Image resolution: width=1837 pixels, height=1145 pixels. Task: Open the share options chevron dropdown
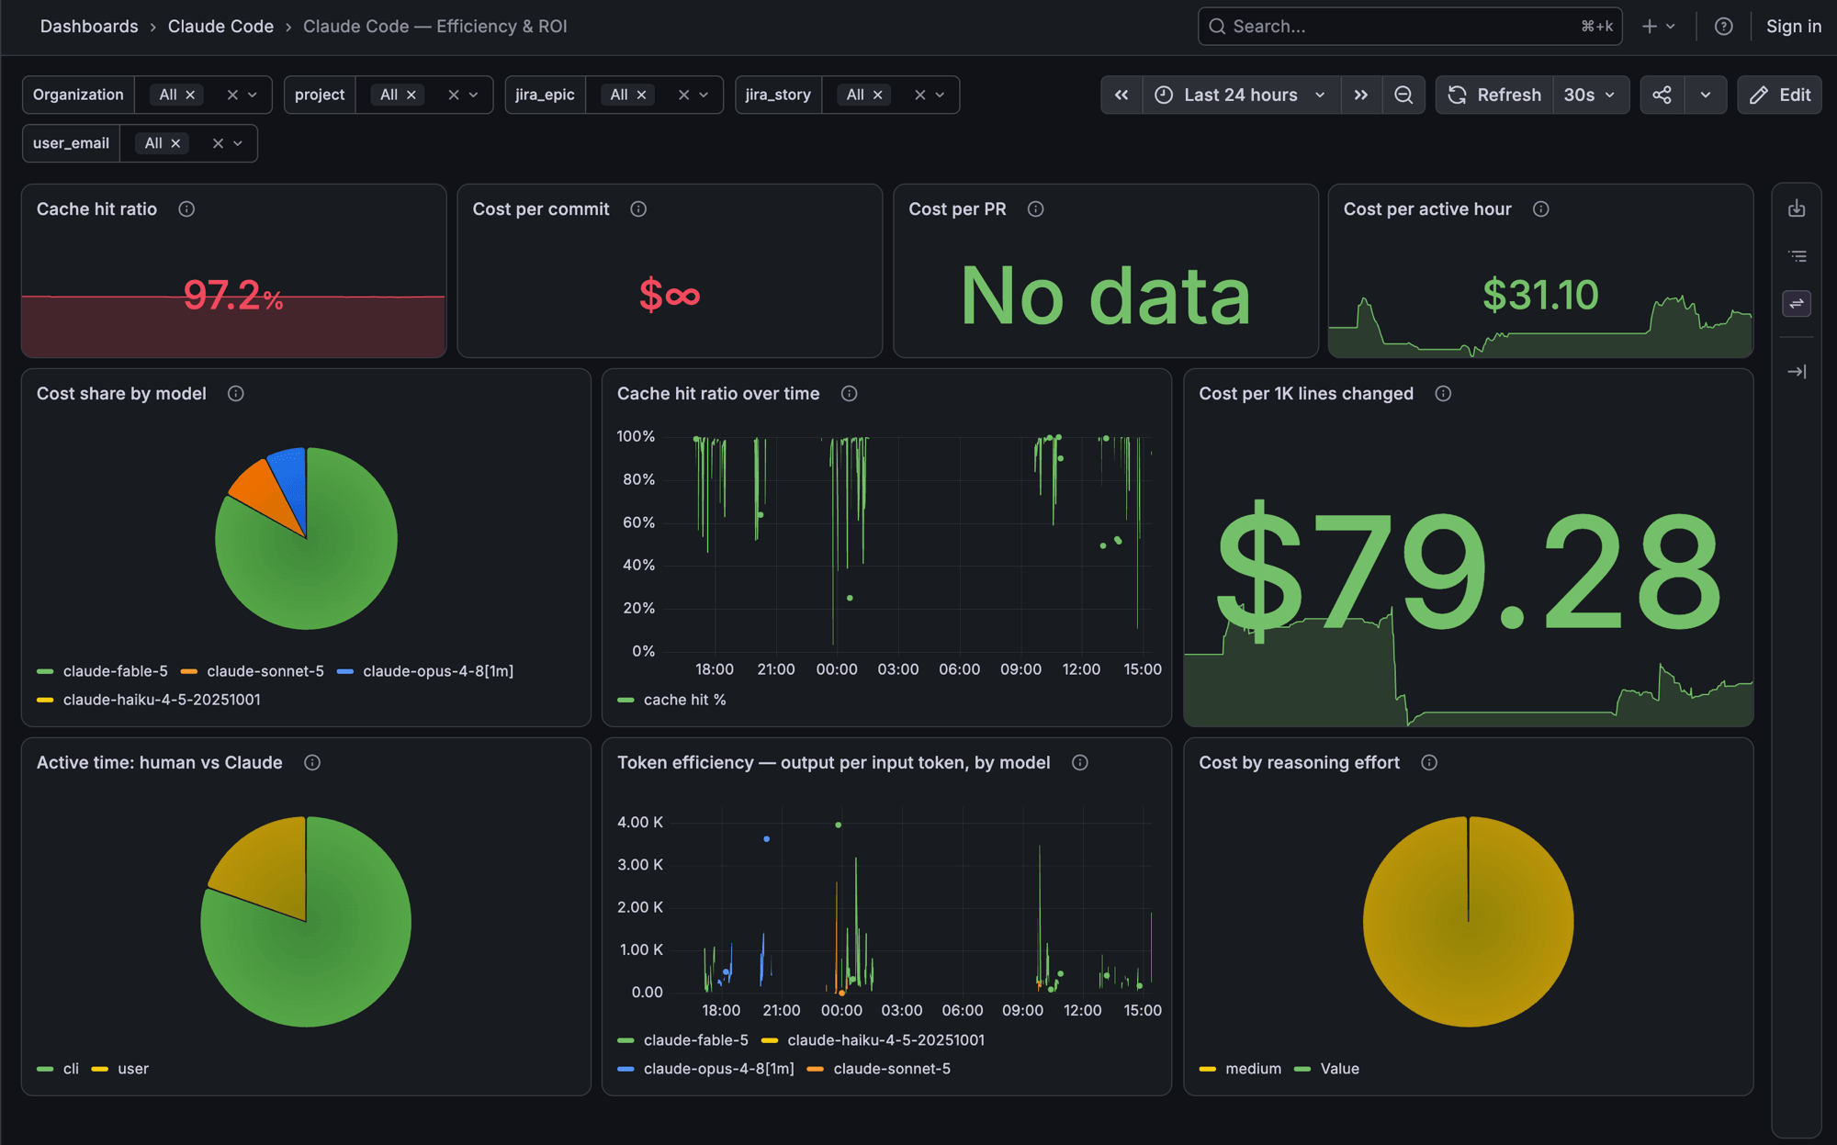point(1706,95)
